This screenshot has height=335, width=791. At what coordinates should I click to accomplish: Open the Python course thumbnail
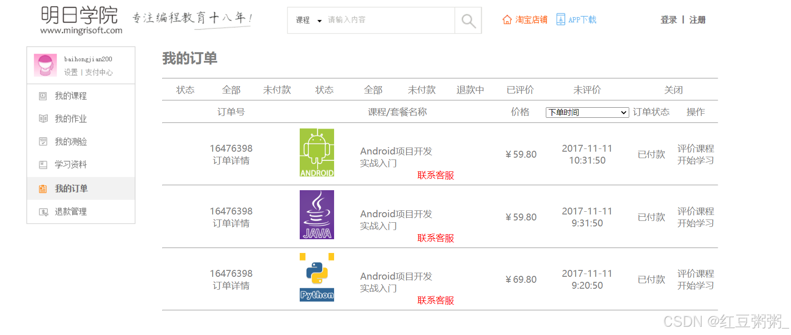pyautogui.click(x=317, y=277)
